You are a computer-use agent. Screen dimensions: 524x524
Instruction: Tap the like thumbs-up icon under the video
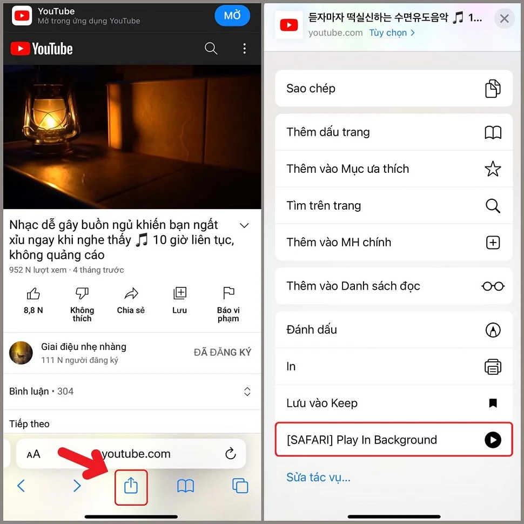33,293
